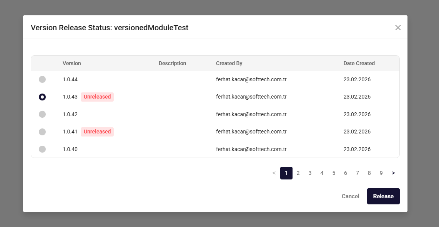The height and width of the screenshot is (227, 439).
Task: Click current page 1 button
Action: [286, 173]
